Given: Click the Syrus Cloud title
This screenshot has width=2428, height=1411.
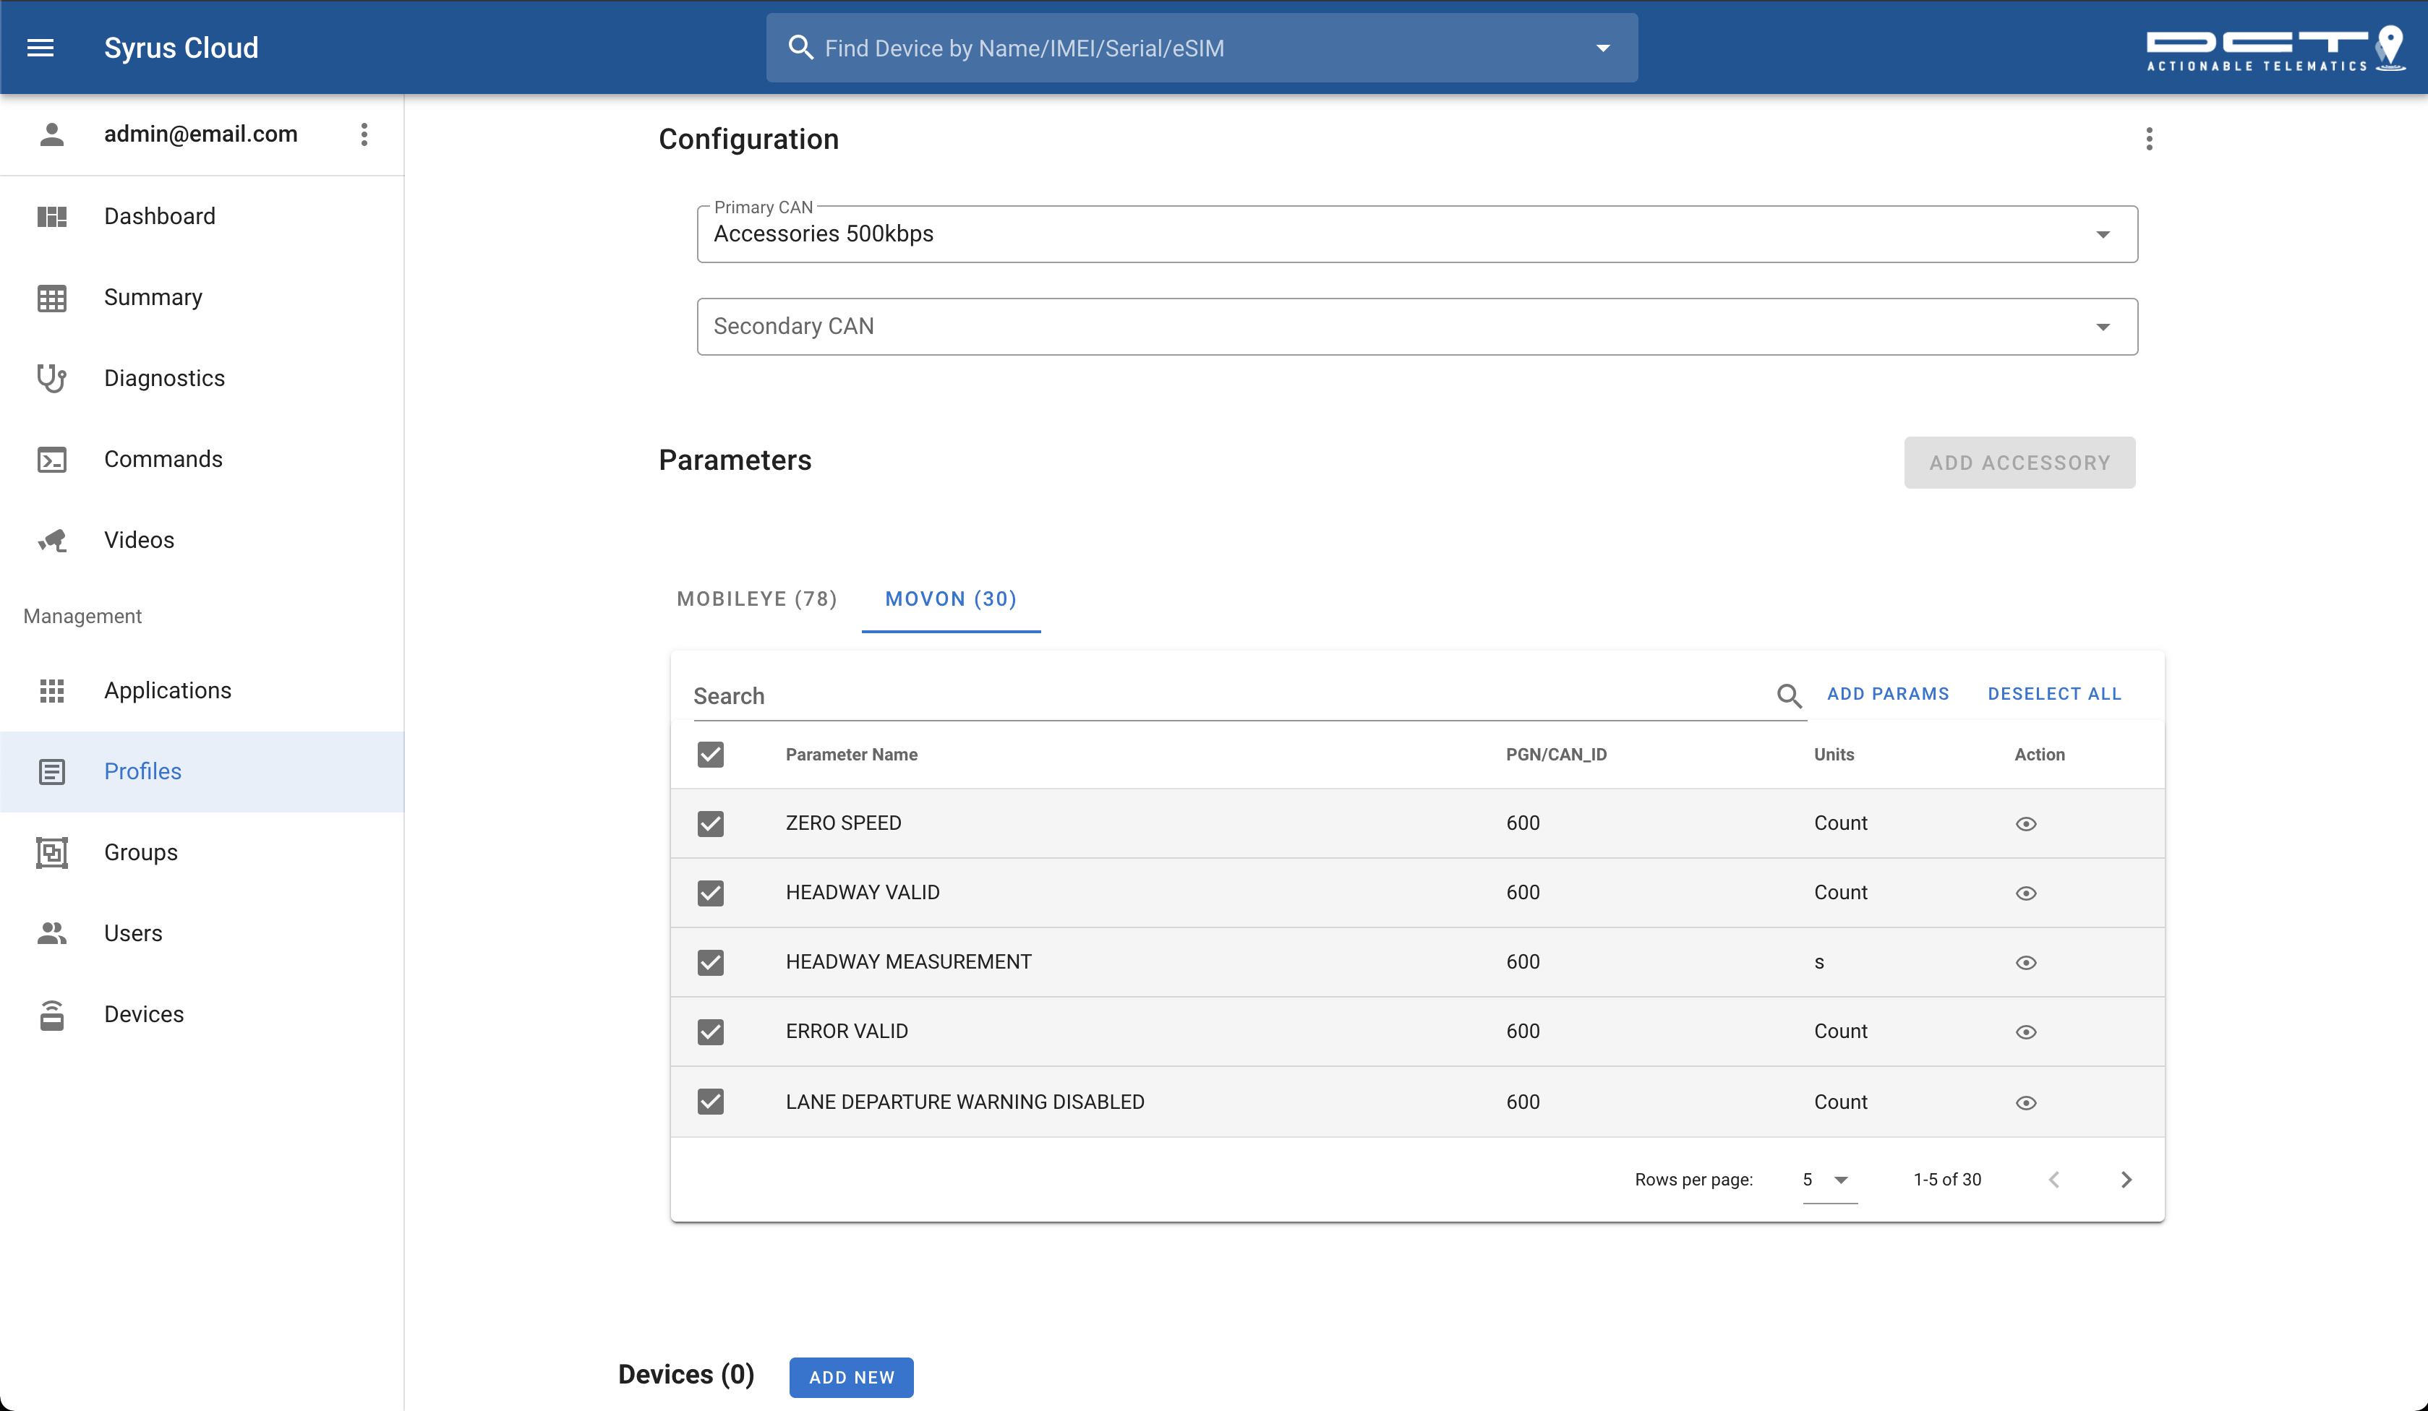Looking at the screenshot, I should [x=181, y=48].
